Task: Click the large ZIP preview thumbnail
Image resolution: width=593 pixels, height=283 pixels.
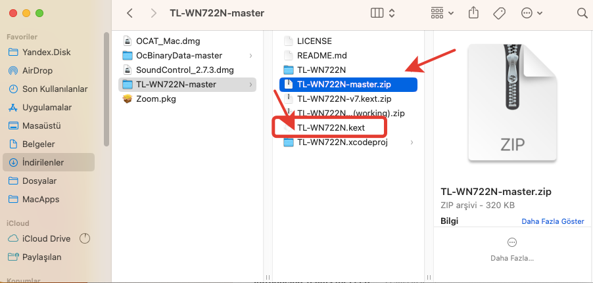Action: 512,103
